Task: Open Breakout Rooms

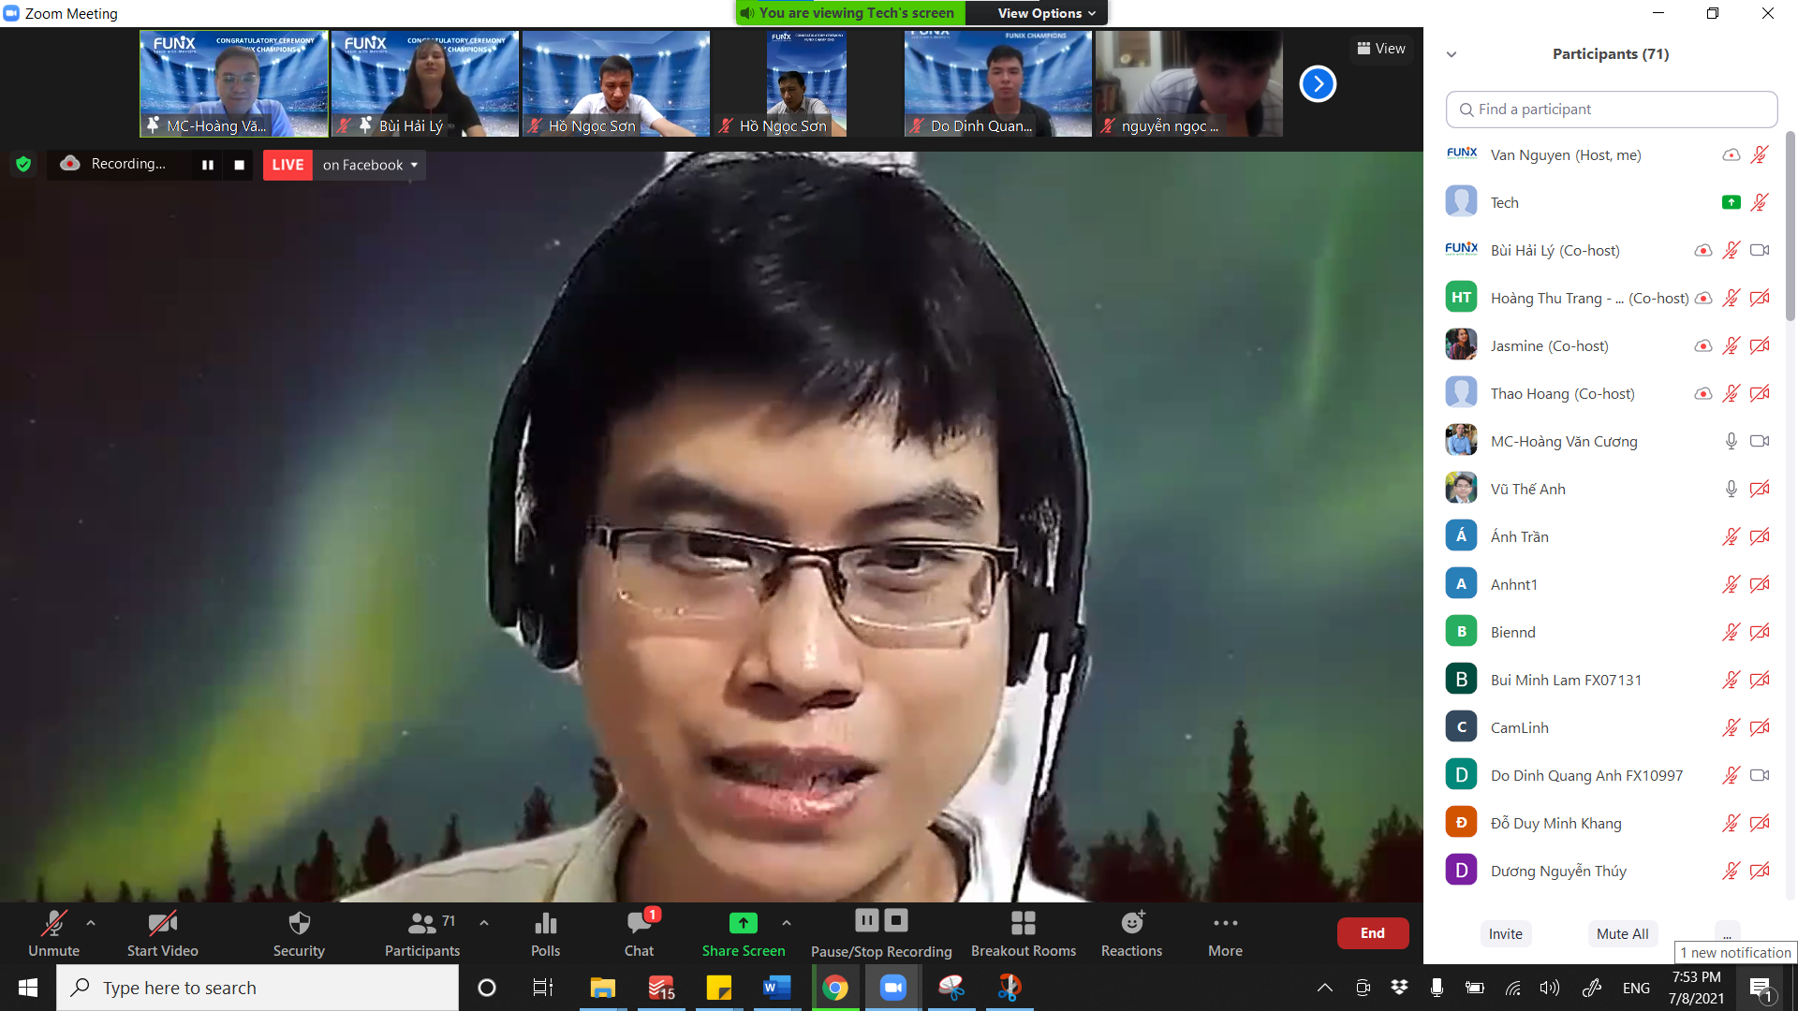Action: point(1023,932)
